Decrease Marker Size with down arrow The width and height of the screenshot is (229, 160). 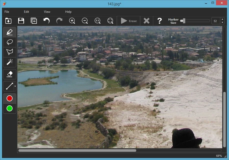[222, 23]
